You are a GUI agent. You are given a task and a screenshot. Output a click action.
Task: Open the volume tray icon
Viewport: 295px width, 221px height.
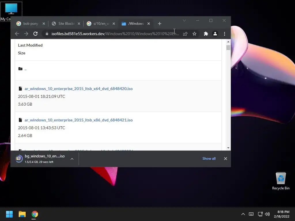pyautogui.click(x=267, y=214)
